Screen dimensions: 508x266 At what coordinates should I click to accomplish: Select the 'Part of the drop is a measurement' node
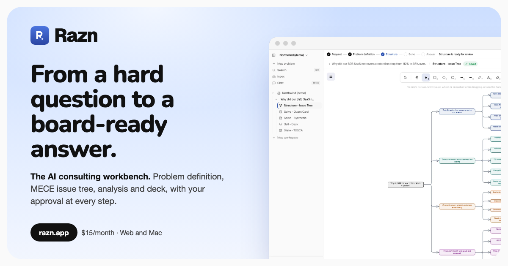coord(457,111)
